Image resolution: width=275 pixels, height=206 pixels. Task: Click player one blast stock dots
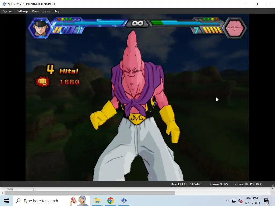[69, 19]
